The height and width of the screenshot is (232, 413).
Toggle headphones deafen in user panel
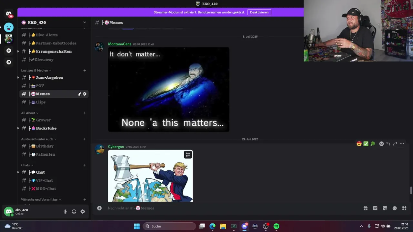pos(74,212)
